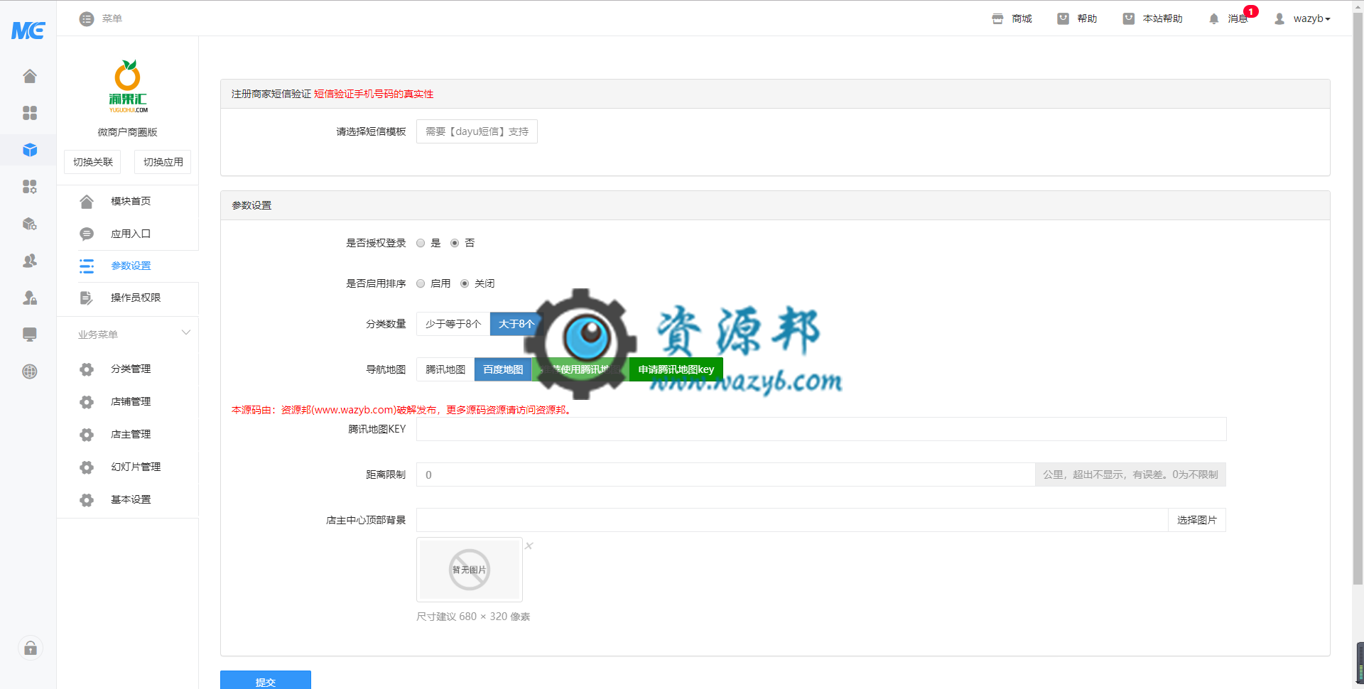Click the gear icon beside 基本设置

(87, 500)
